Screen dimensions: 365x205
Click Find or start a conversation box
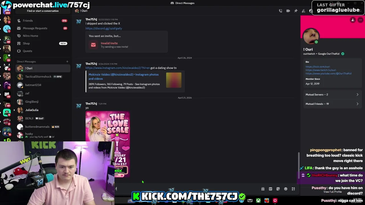pos(43,11)
